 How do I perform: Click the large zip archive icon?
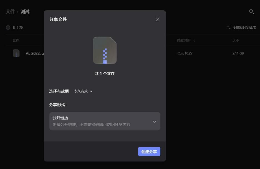click(x=105, y=50)
